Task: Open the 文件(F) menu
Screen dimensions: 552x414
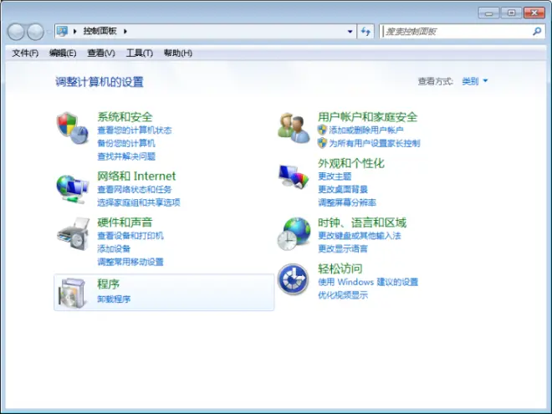Action: (25, 54)
